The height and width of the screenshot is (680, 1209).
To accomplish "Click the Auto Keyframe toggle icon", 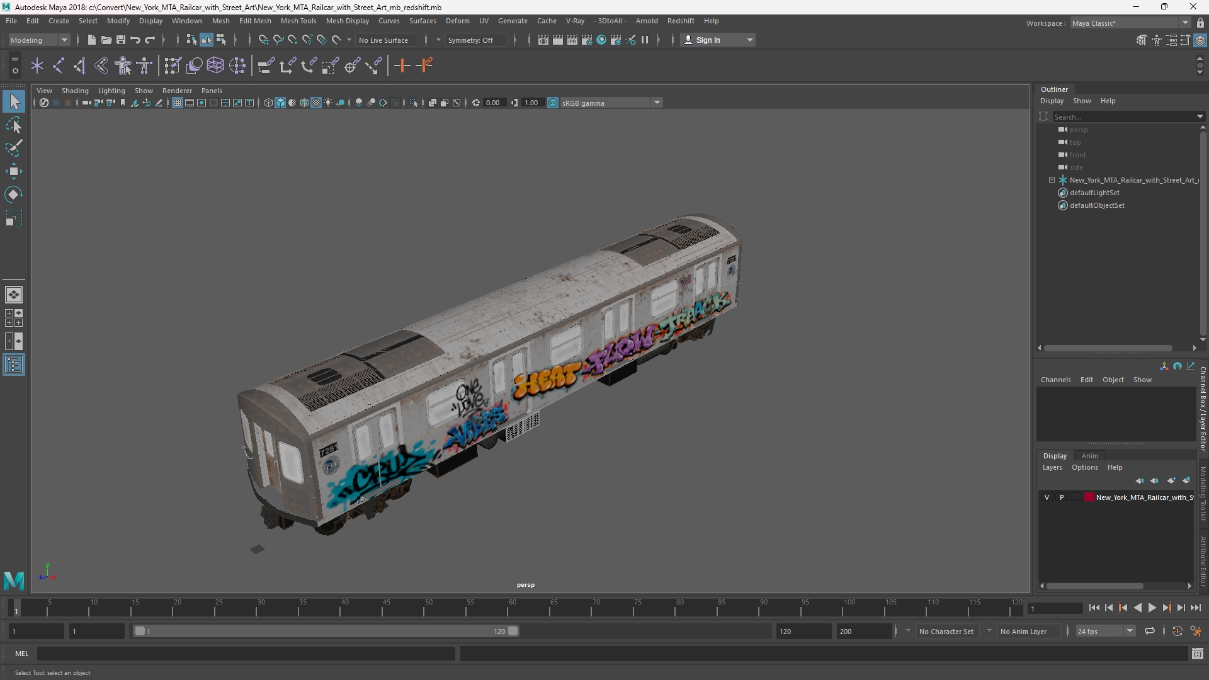I will pos(1177,631).
